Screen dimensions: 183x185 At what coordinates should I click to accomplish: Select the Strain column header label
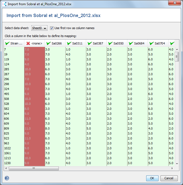(x=16, y=43)
